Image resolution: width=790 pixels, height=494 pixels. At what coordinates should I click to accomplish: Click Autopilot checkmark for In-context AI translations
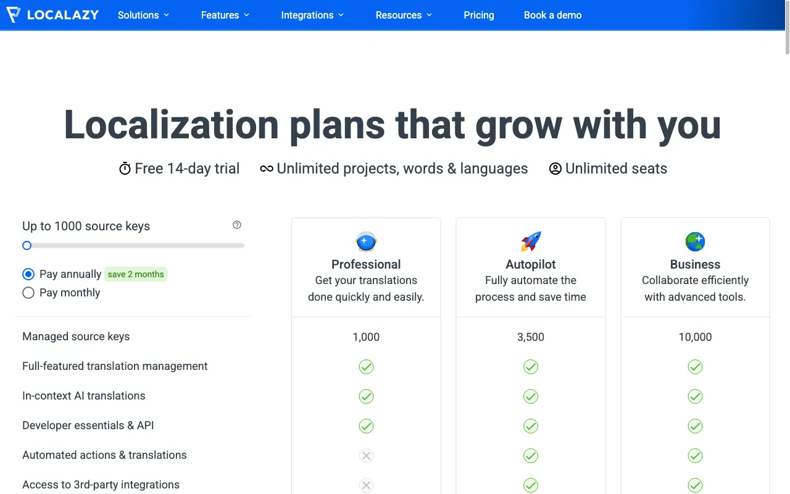531,396
